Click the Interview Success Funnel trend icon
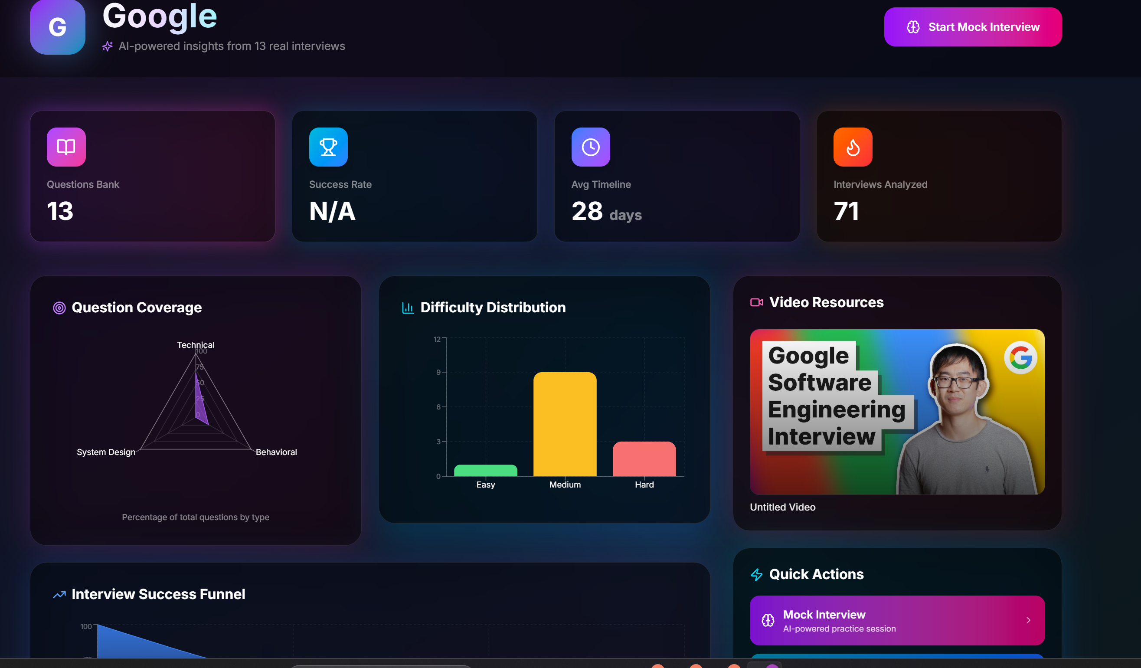The width and height of the screenshot is (1141, 668). [x=59, y=595]
